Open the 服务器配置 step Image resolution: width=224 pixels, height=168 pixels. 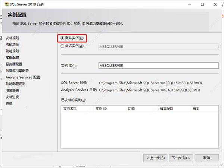(14, 64)
